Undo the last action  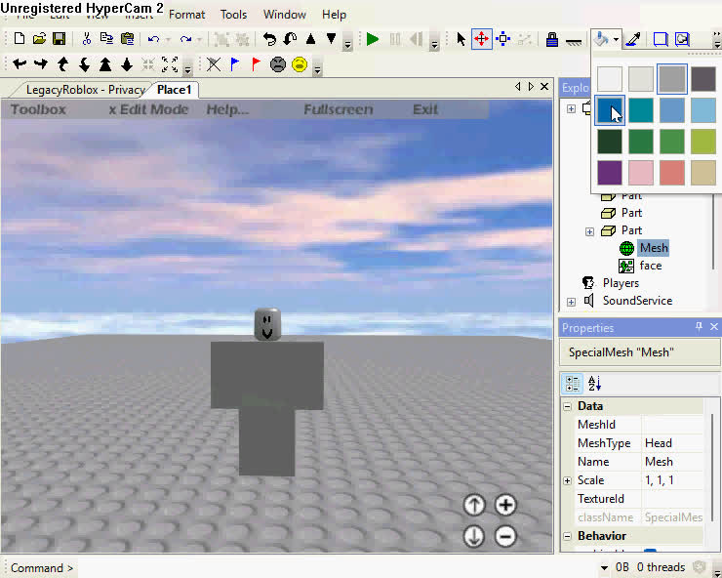(x=154, y=39)
